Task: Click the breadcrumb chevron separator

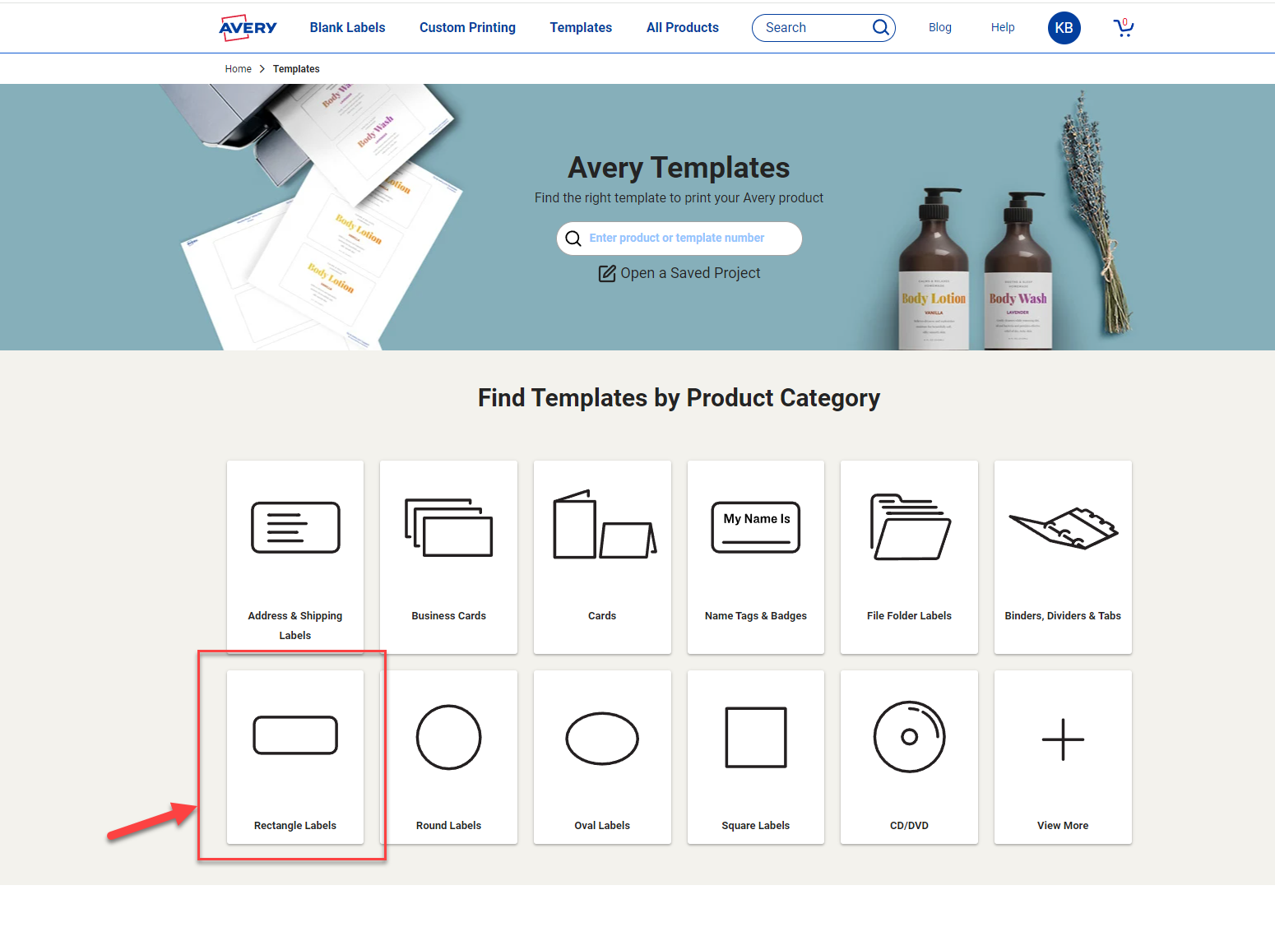Action: point(262,69)
